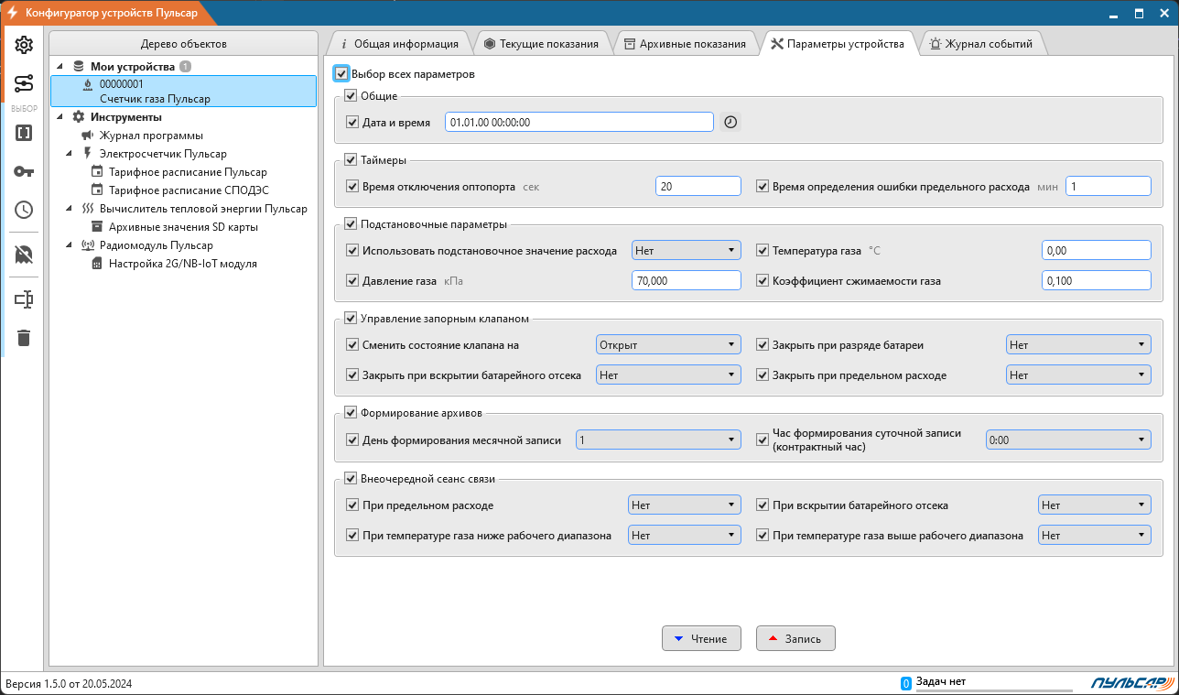Image resolution: width=1179 pixels, height=695 pixels.
Task: Open Закрыть при вскрытии батарейного отсека dropdown
Action: coord(667,375)
